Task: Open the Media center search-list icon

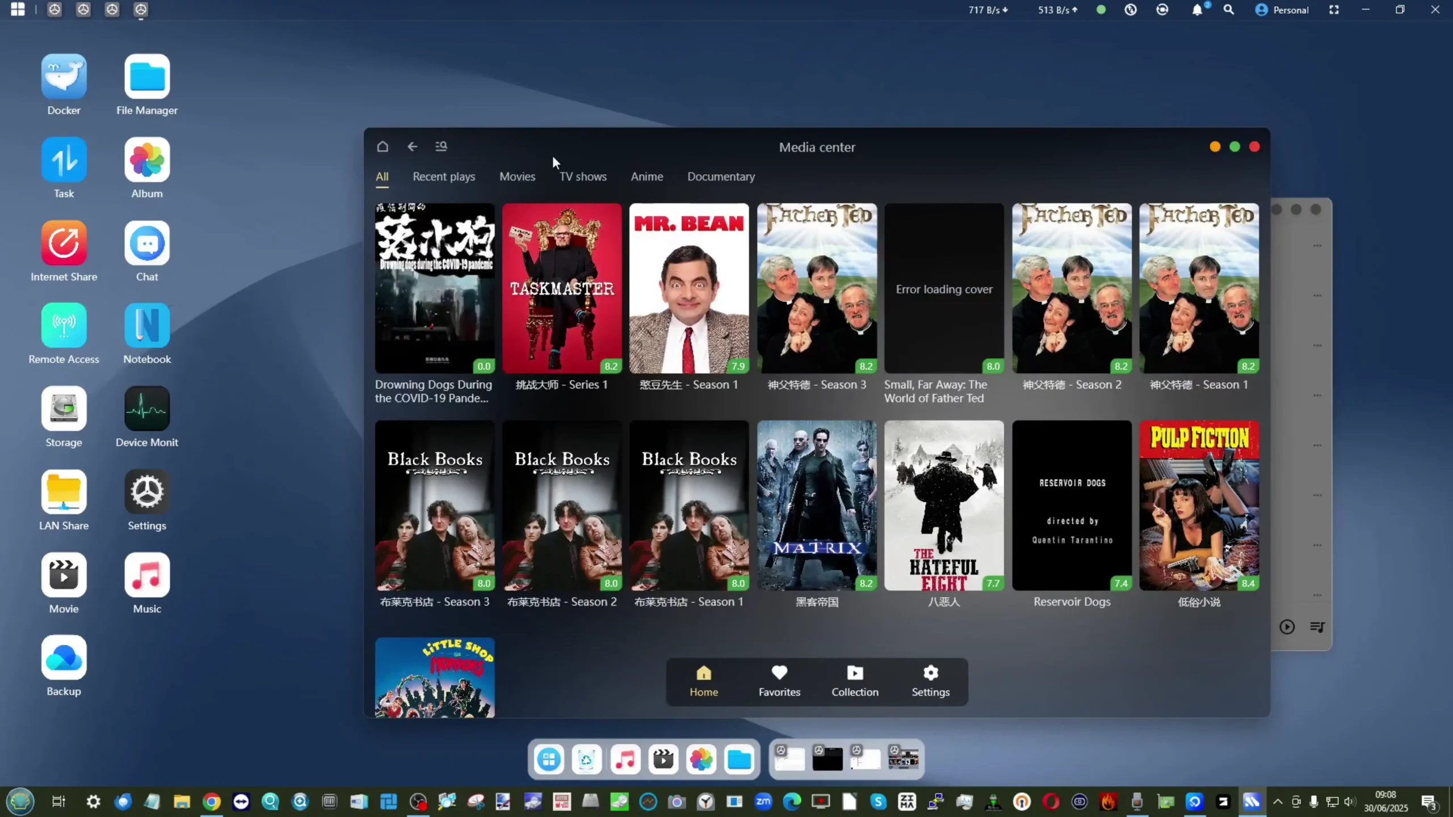Action: click(441, 146)
